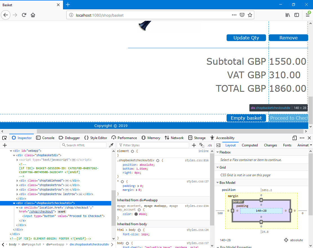Open page actions three-dot menu
The height and width of the screenshot is (248, 313).
[234, 15]
